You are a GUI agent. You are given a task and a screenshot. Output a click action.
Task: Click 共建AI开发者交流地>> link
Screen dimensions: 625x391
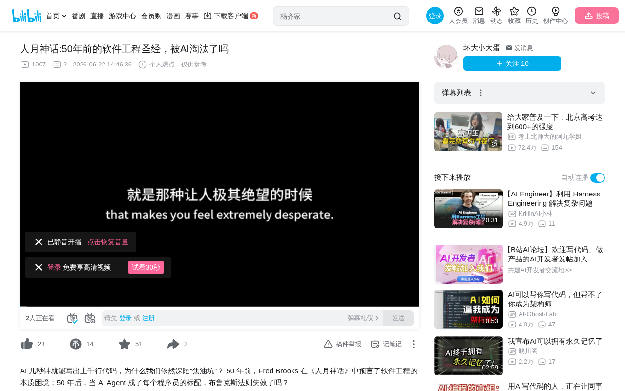[540, 270]
